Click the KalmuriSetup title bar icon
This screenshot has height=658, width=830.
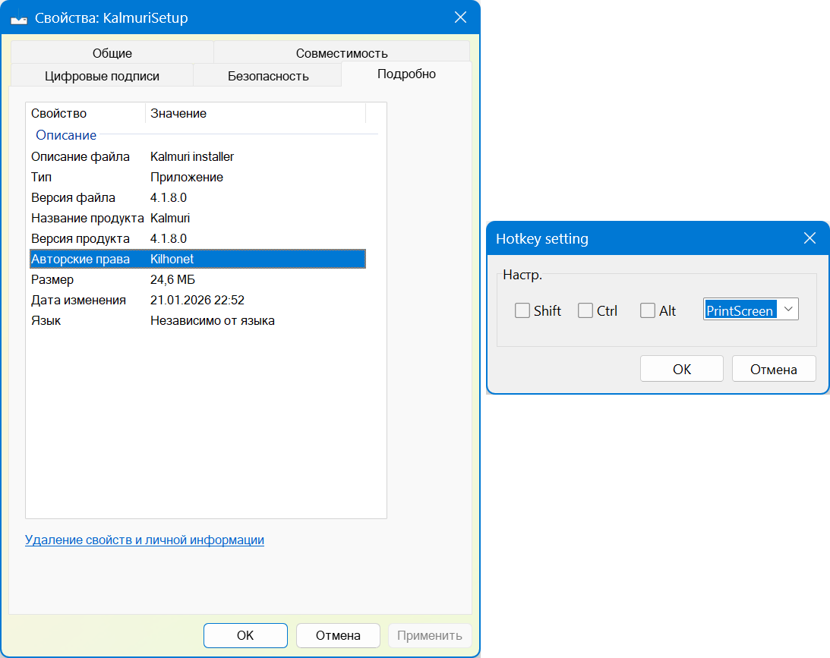[x=20, y=18]
